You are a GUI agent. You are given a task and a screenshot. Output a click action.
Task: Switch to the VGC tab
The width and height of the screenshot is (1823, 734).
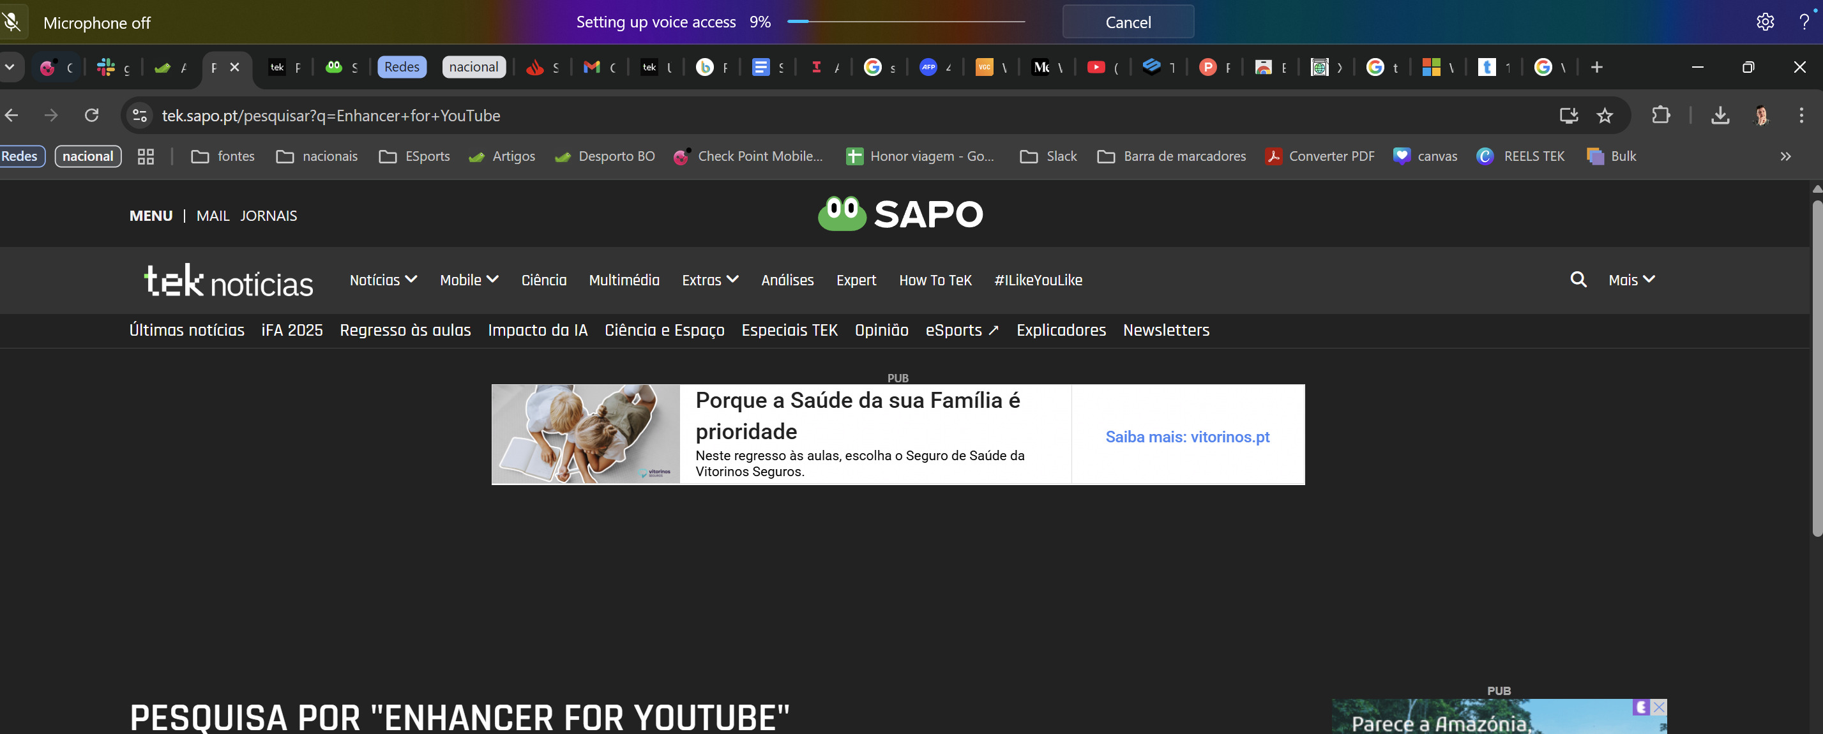pyautogui.click(x=992, y=67)
